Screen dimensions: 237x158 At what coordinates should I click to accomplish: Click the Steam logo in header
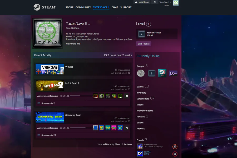click(45, 7)
